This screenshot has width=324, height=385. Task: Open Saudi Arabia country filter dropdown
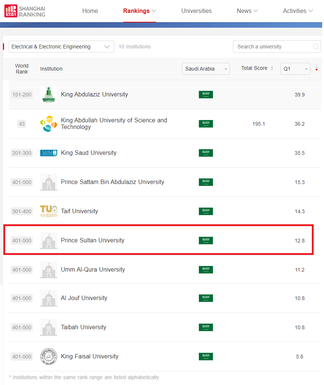[x=206, y=69]
